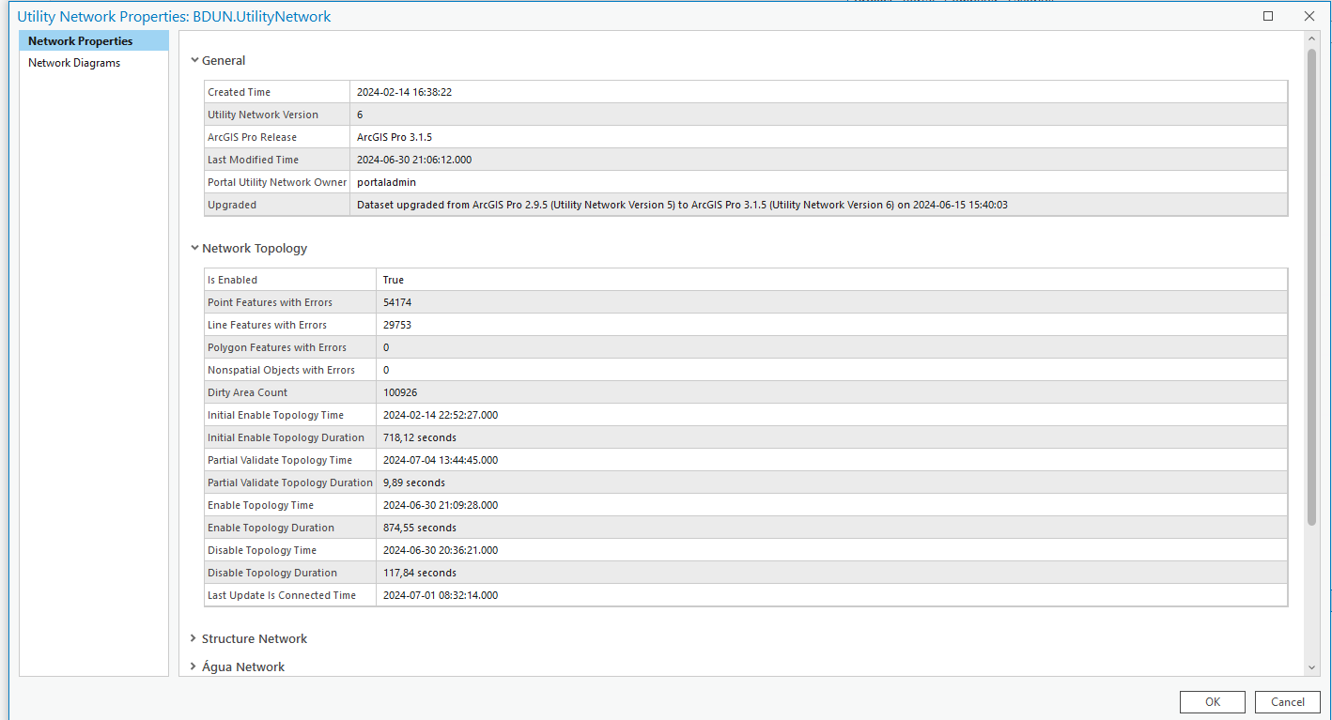1332x720 pixels.
Task: Click the Enable Topology Time value 2024-06-30 21:09:28.000
Action: tap(441, 505)
